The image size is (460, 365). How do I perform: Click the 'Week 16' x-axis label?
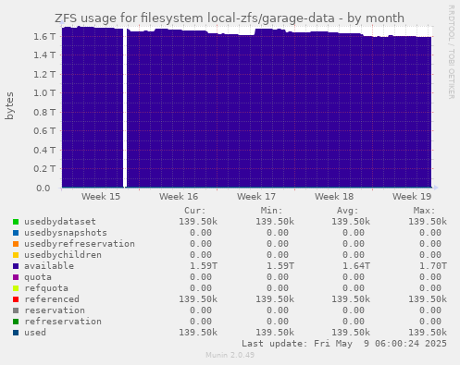point(179,197)
